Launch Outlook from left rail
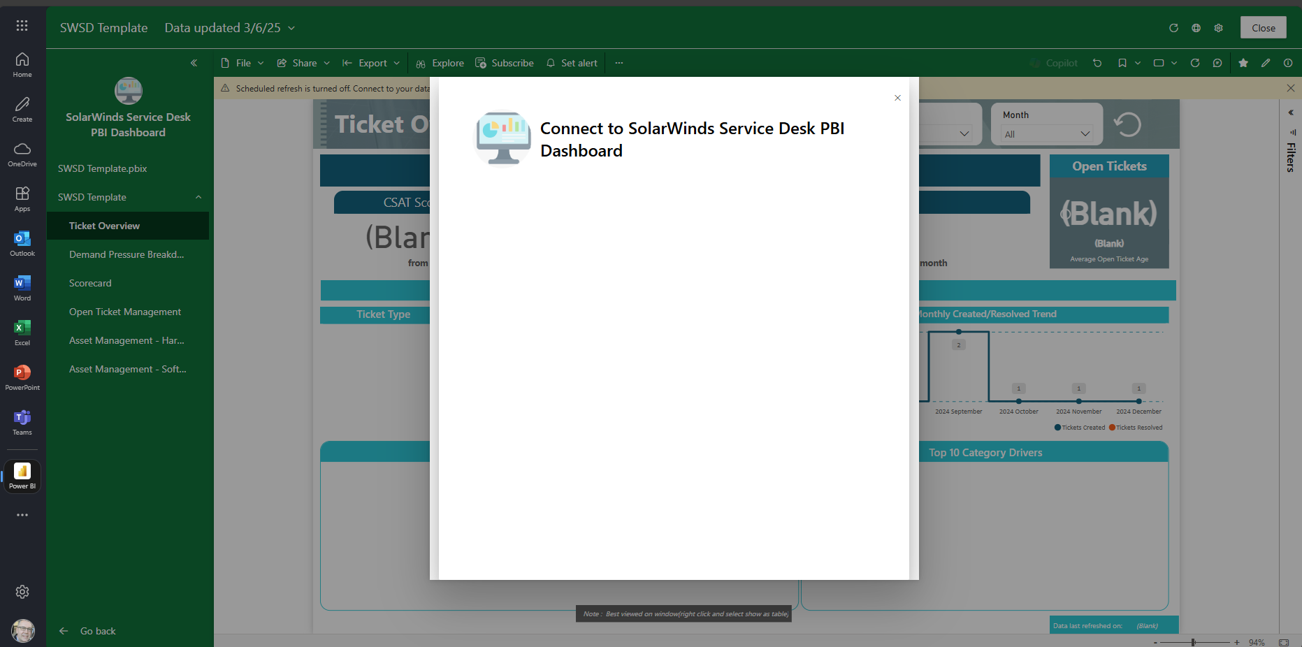The image size is (1302, 647). [x=22, y=243]
